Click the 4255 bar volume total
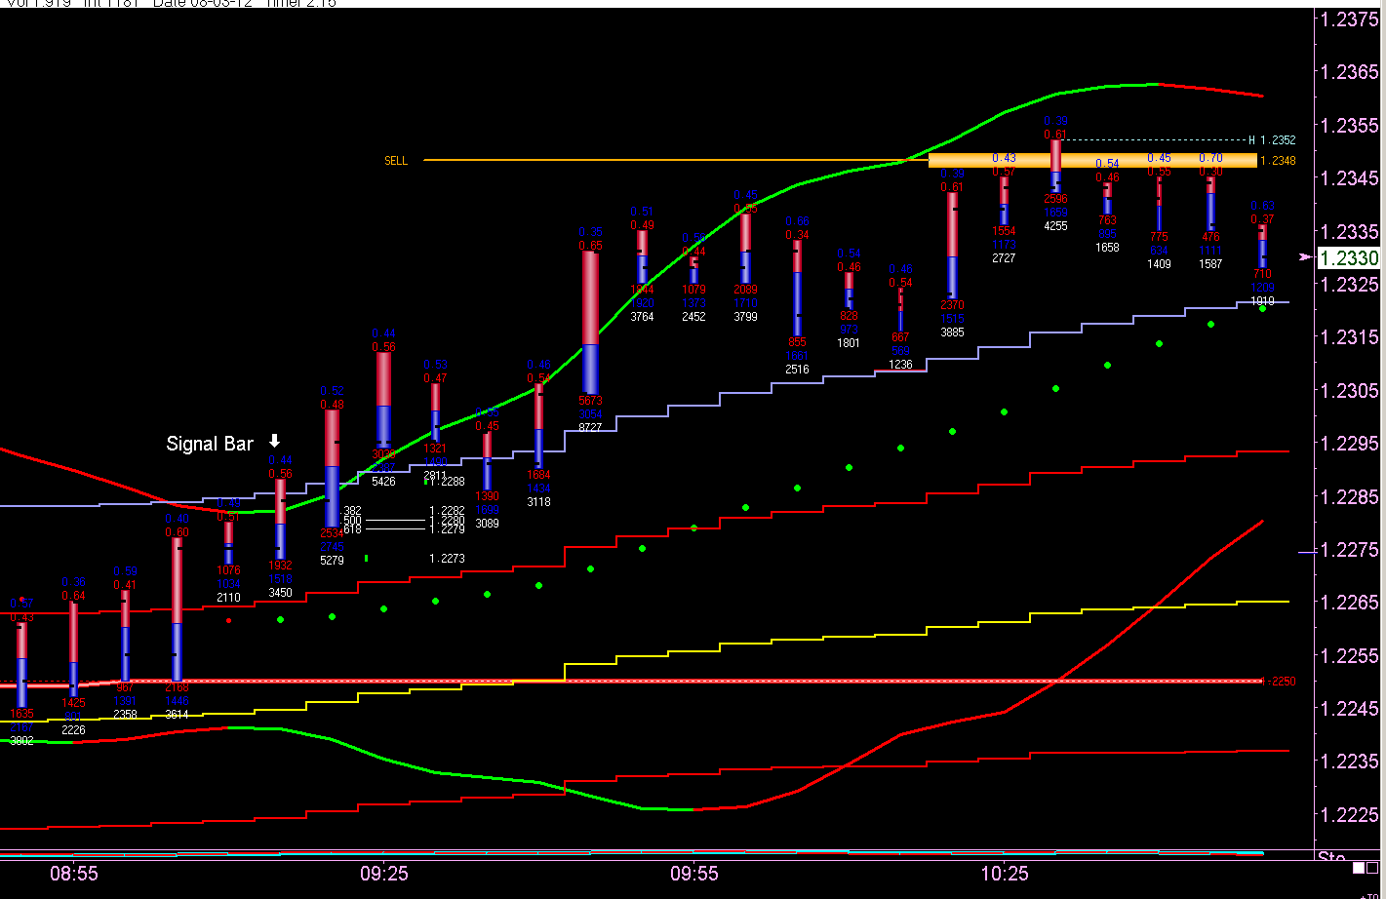The image size is (1386, 899). click(1055, 226)
